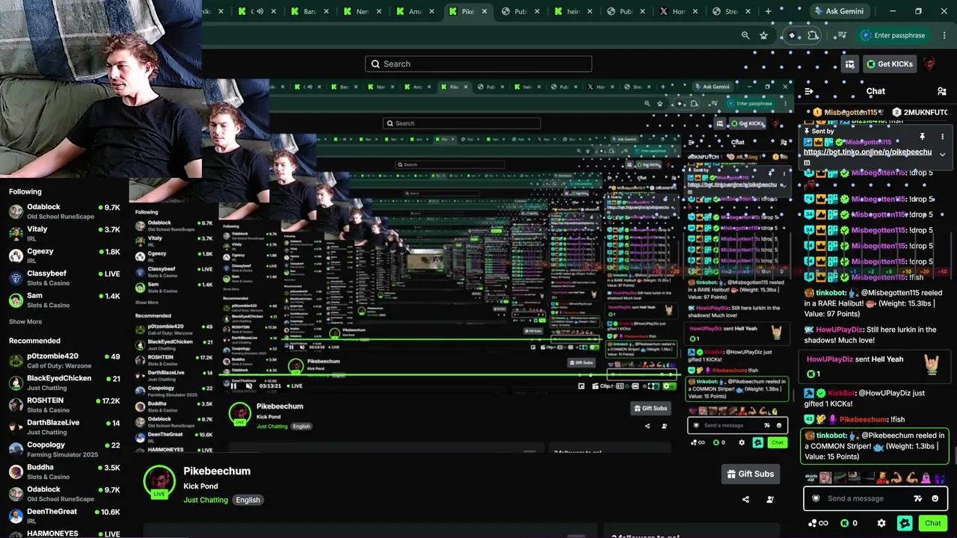Open Vitaly channel in the Following list
This screenshot has height=538, width=957.
(64, 234)
